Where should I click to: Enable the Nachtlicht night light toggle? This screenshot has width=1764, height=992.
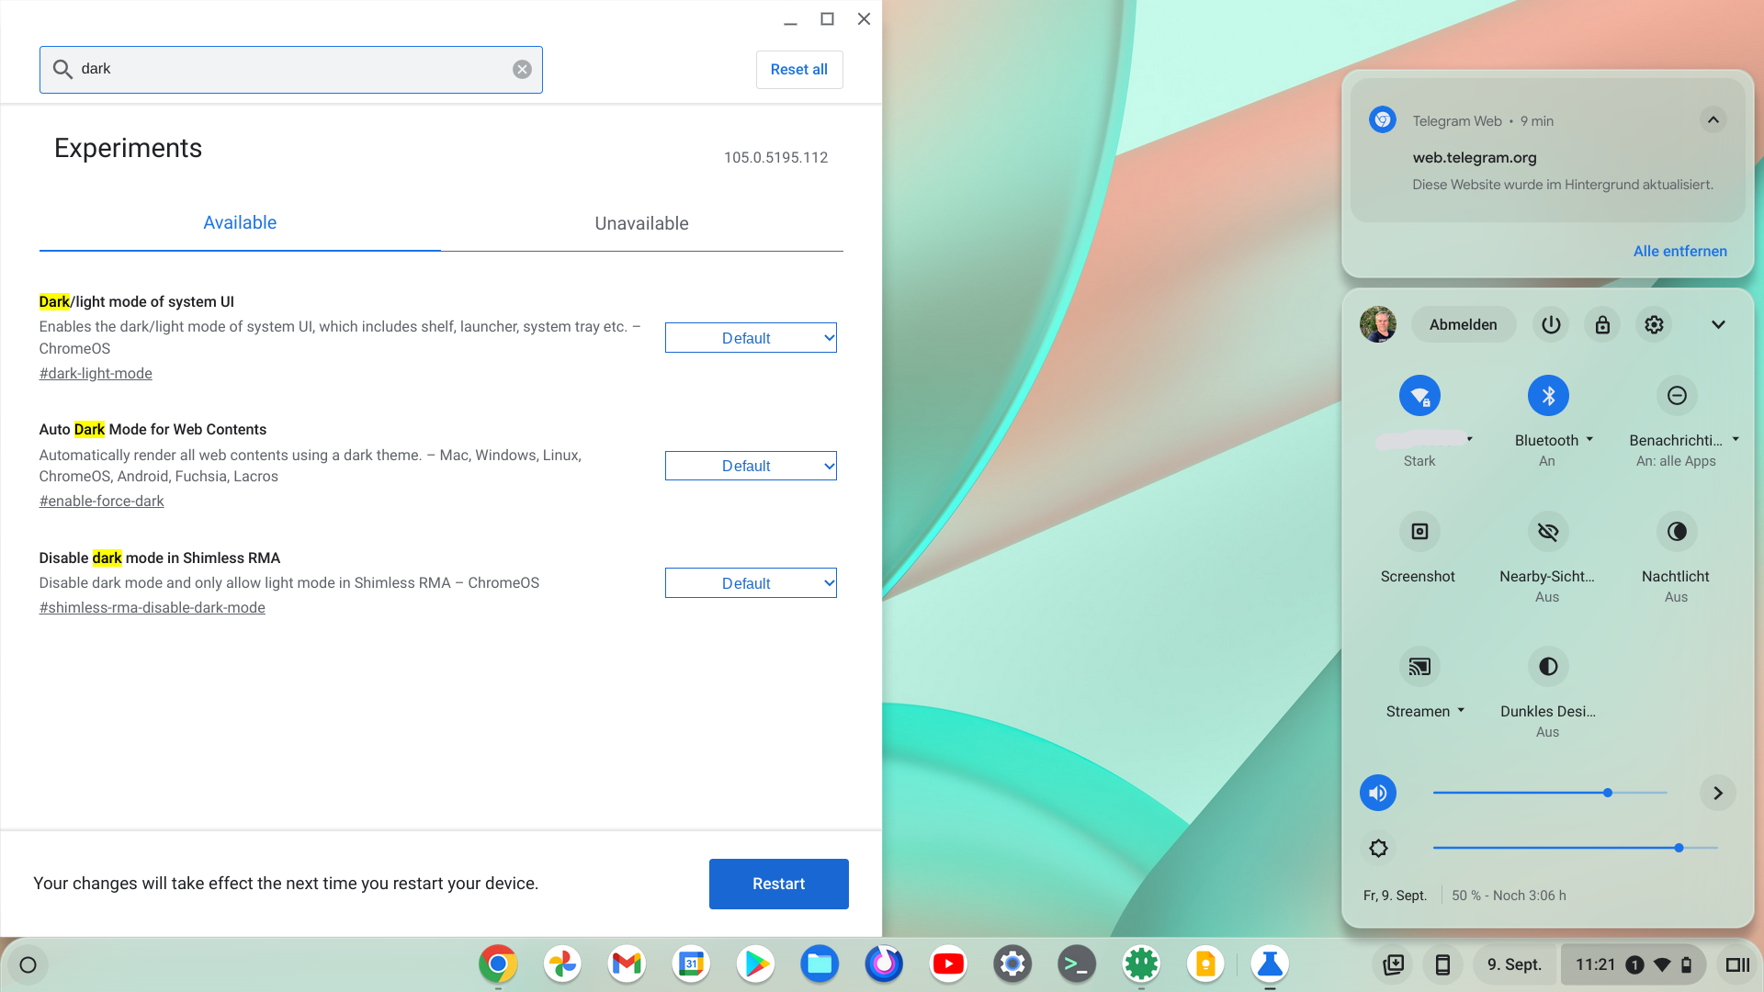(x=1677, y=532)
